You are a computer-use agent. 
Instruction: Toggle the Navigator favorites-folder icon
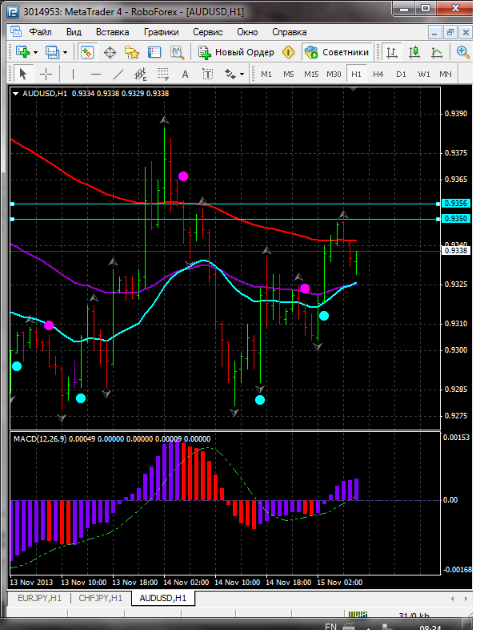pyautogui.click(x=132, y=52)
